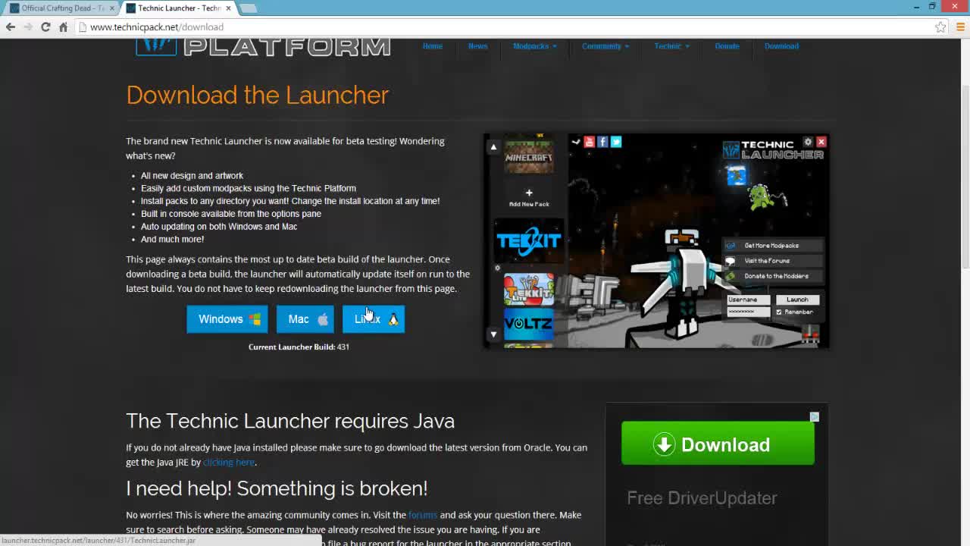
Task: Click 'The Technic Launcher requires Java' heading
Action: 290,421
